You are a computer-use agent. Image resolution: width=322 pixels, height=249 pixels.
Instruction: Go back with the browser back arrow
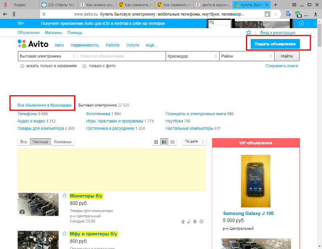tap(5, 14)
